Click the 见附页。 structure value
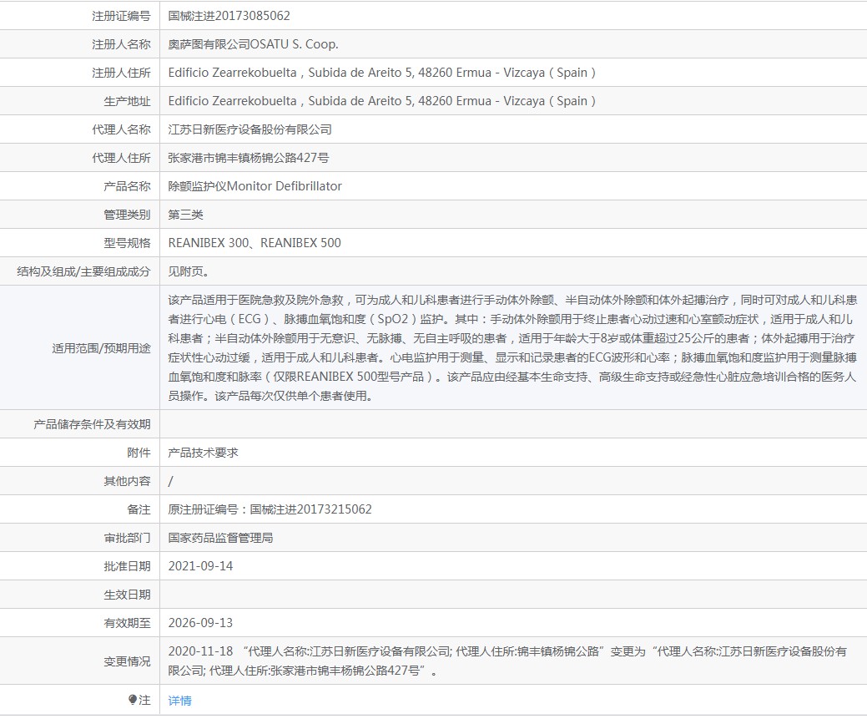The image size is (867, 719). tap(189, 271)
